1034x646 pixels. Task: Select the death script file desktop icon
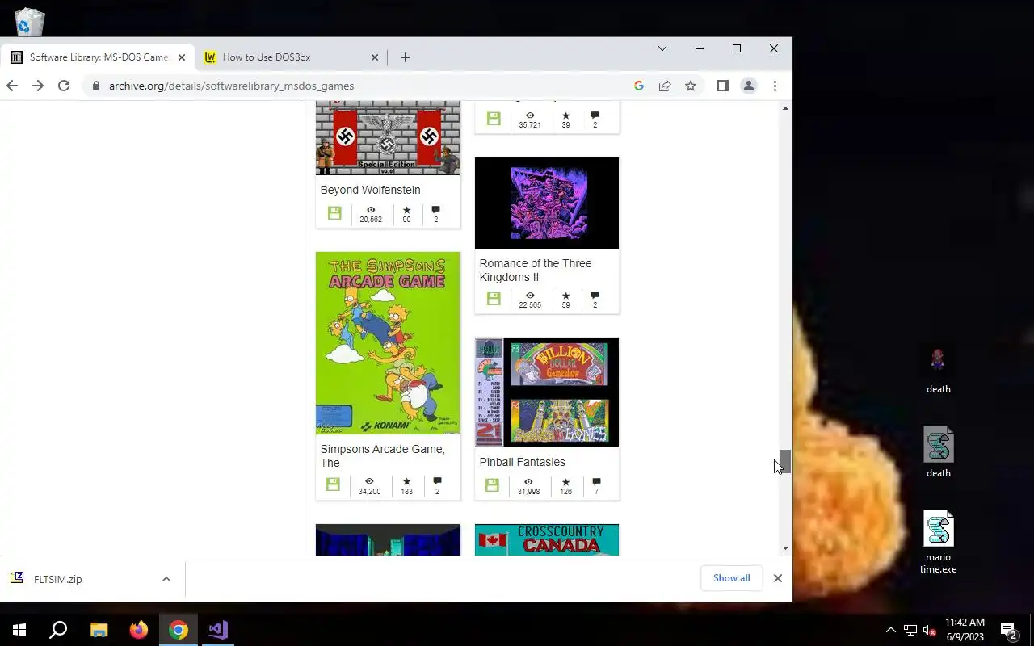tap(938, 453)
